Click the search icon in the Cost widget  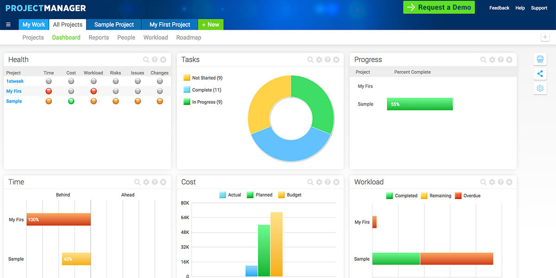pos(310,182)
